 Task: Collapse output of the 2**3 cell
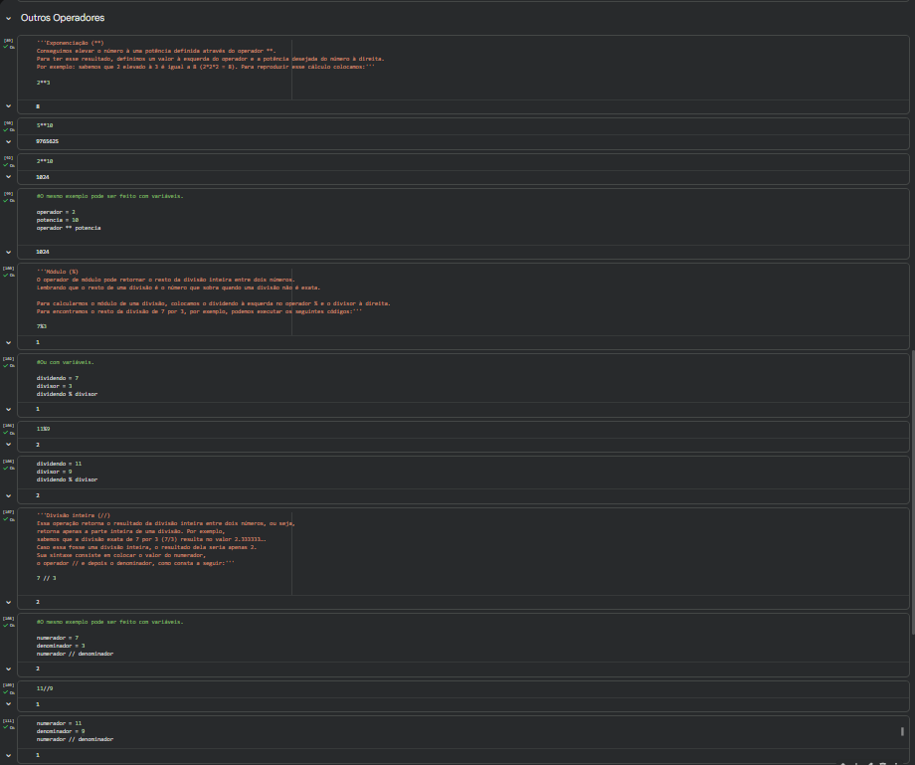coord(8,106)
